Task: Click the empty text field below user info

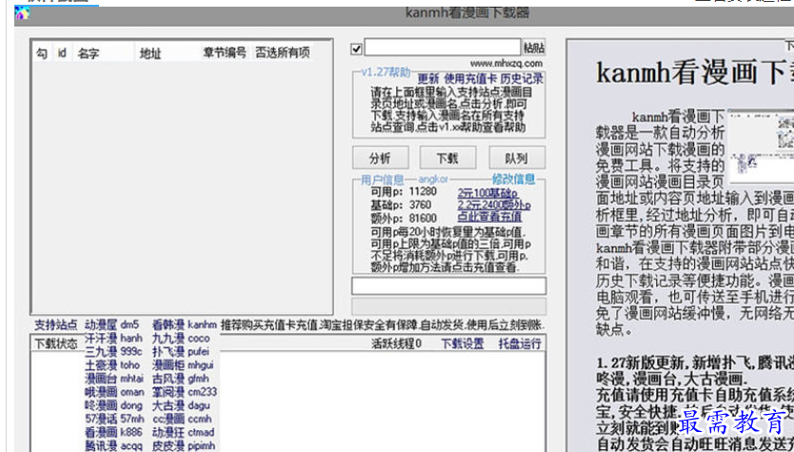Action: coord(448,286)
